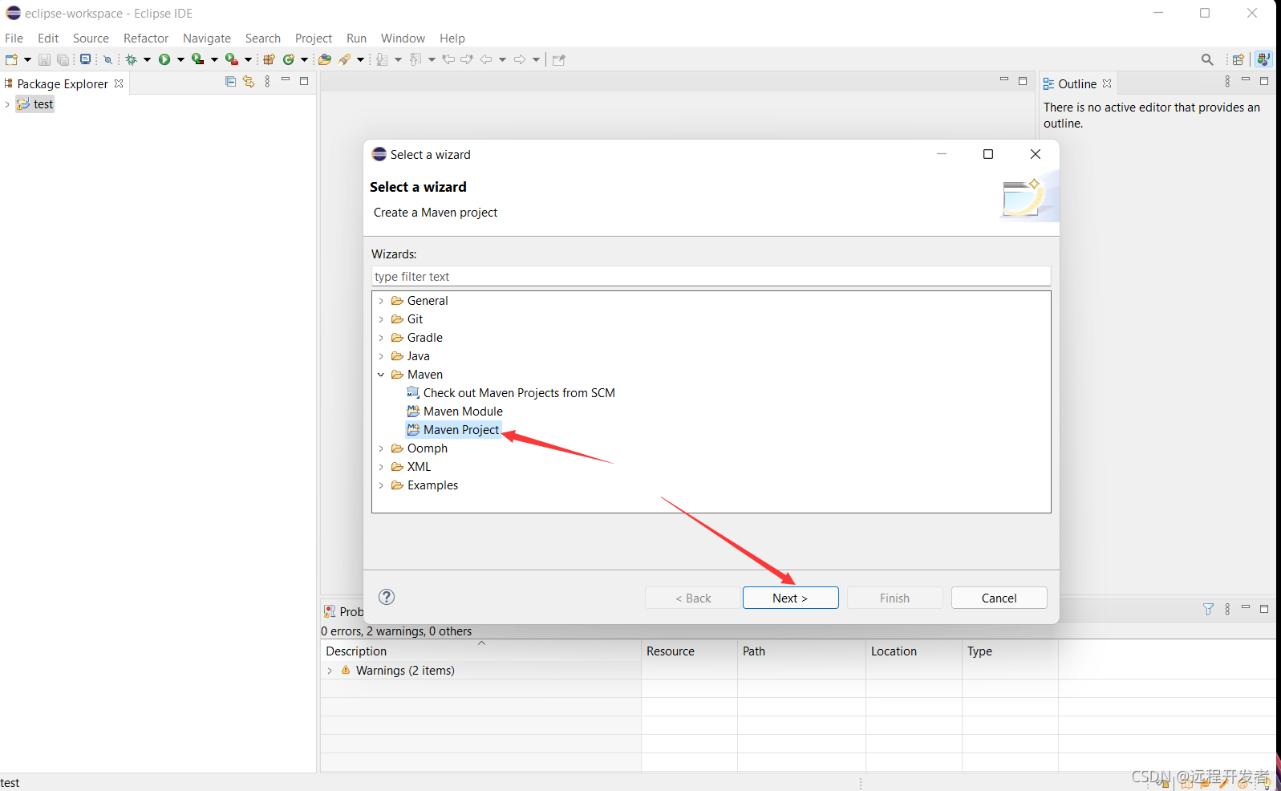Click the Back navigation arrow icon
Image resolution: width=1281 pixels, height=791 pixels.
486,59
